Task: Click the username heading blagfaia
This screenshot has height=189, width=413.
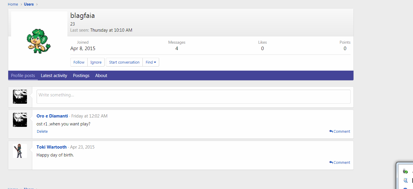Action: coord(83,16)
